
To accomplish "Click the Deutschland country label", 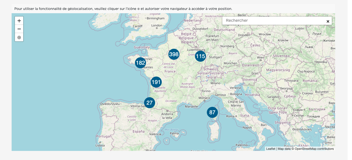I will [x=224, y=30].
